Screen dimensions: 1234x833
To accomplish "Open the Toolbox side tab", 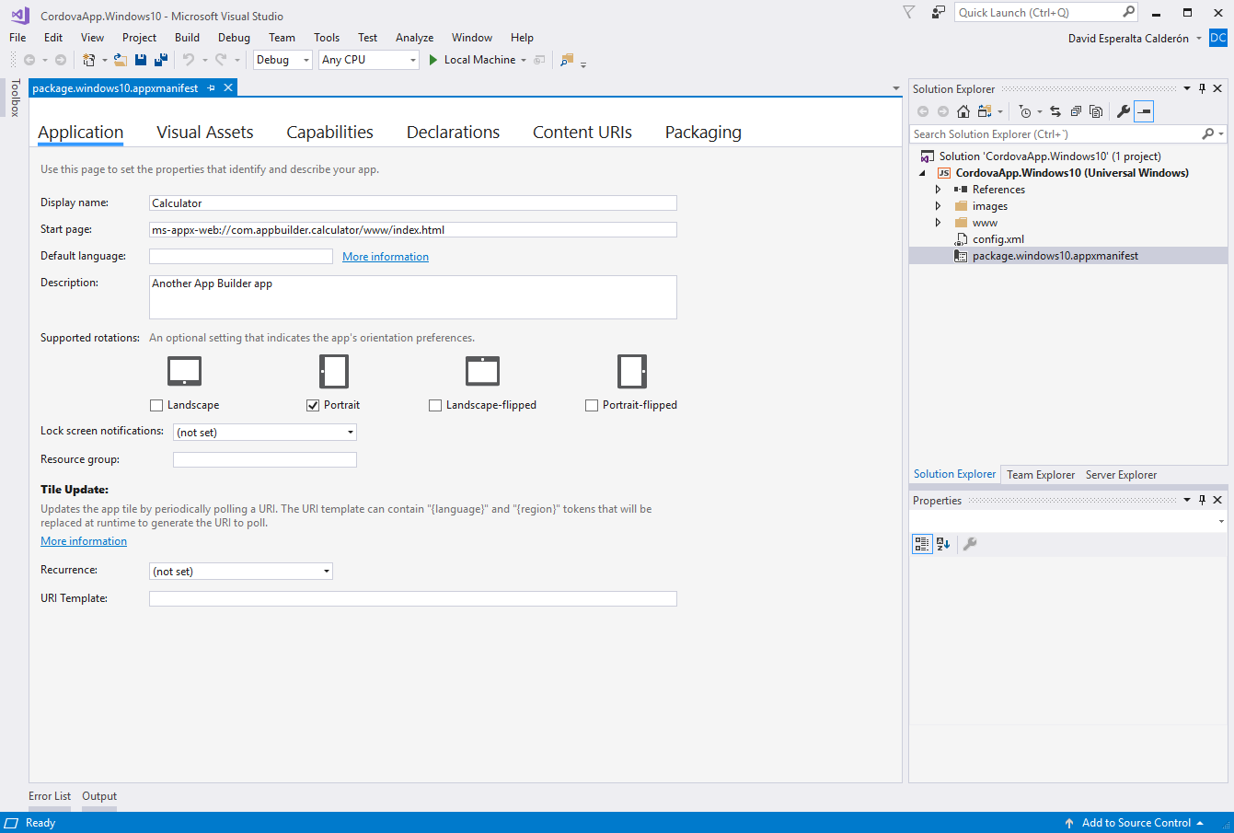I will 15,98.
